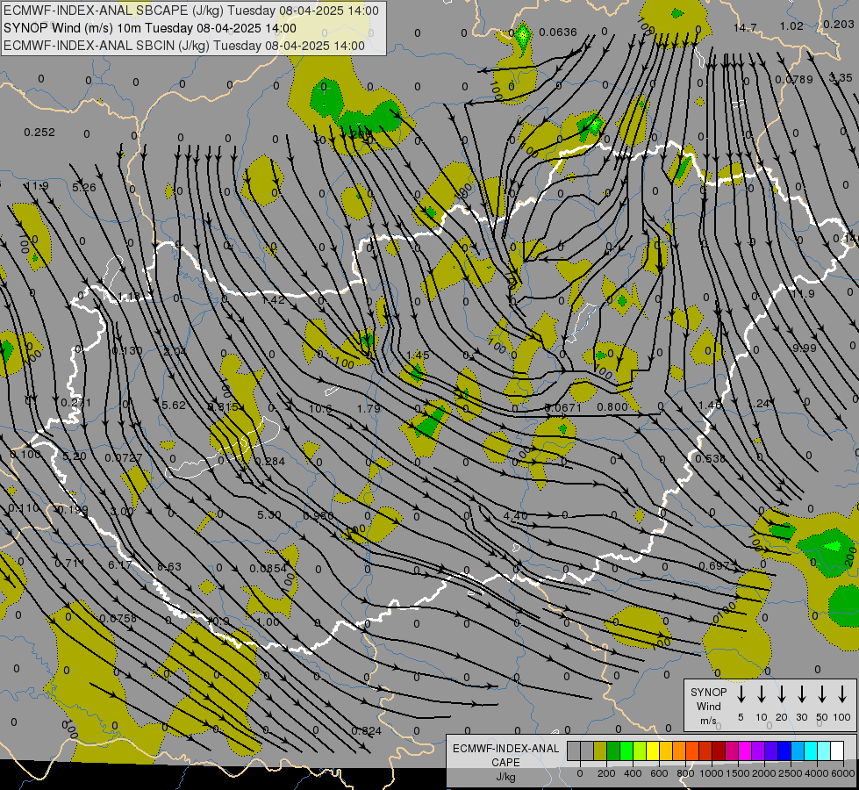Click the 0.711 value on the map

click(x=69, y=563)
